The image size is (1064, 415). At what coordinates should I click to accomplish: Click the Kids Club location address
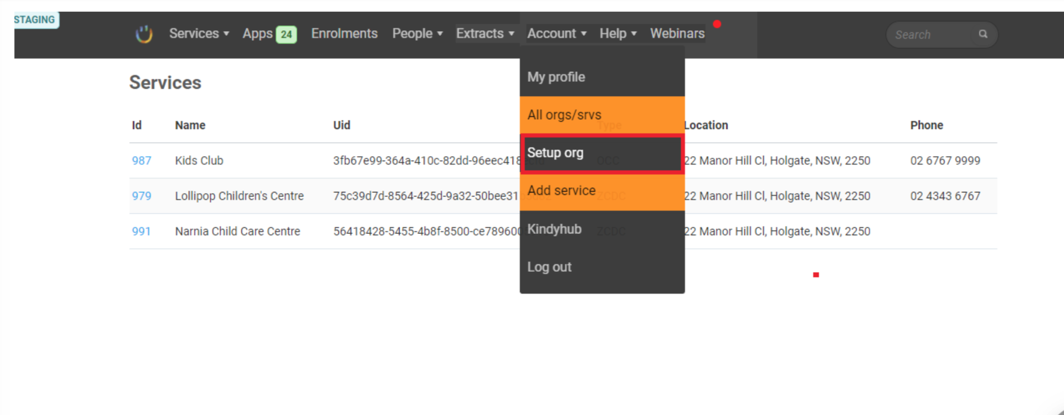point(777,161)
